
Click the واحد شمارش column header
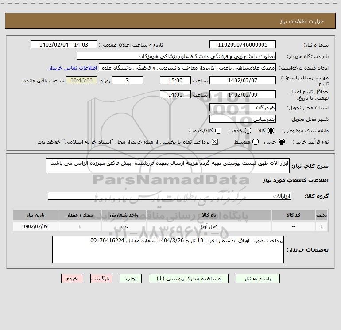tap(124, 215)
